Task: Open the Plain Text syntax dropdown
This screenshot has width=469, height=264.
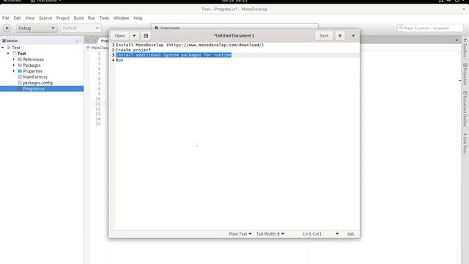Action: [240, 234]
